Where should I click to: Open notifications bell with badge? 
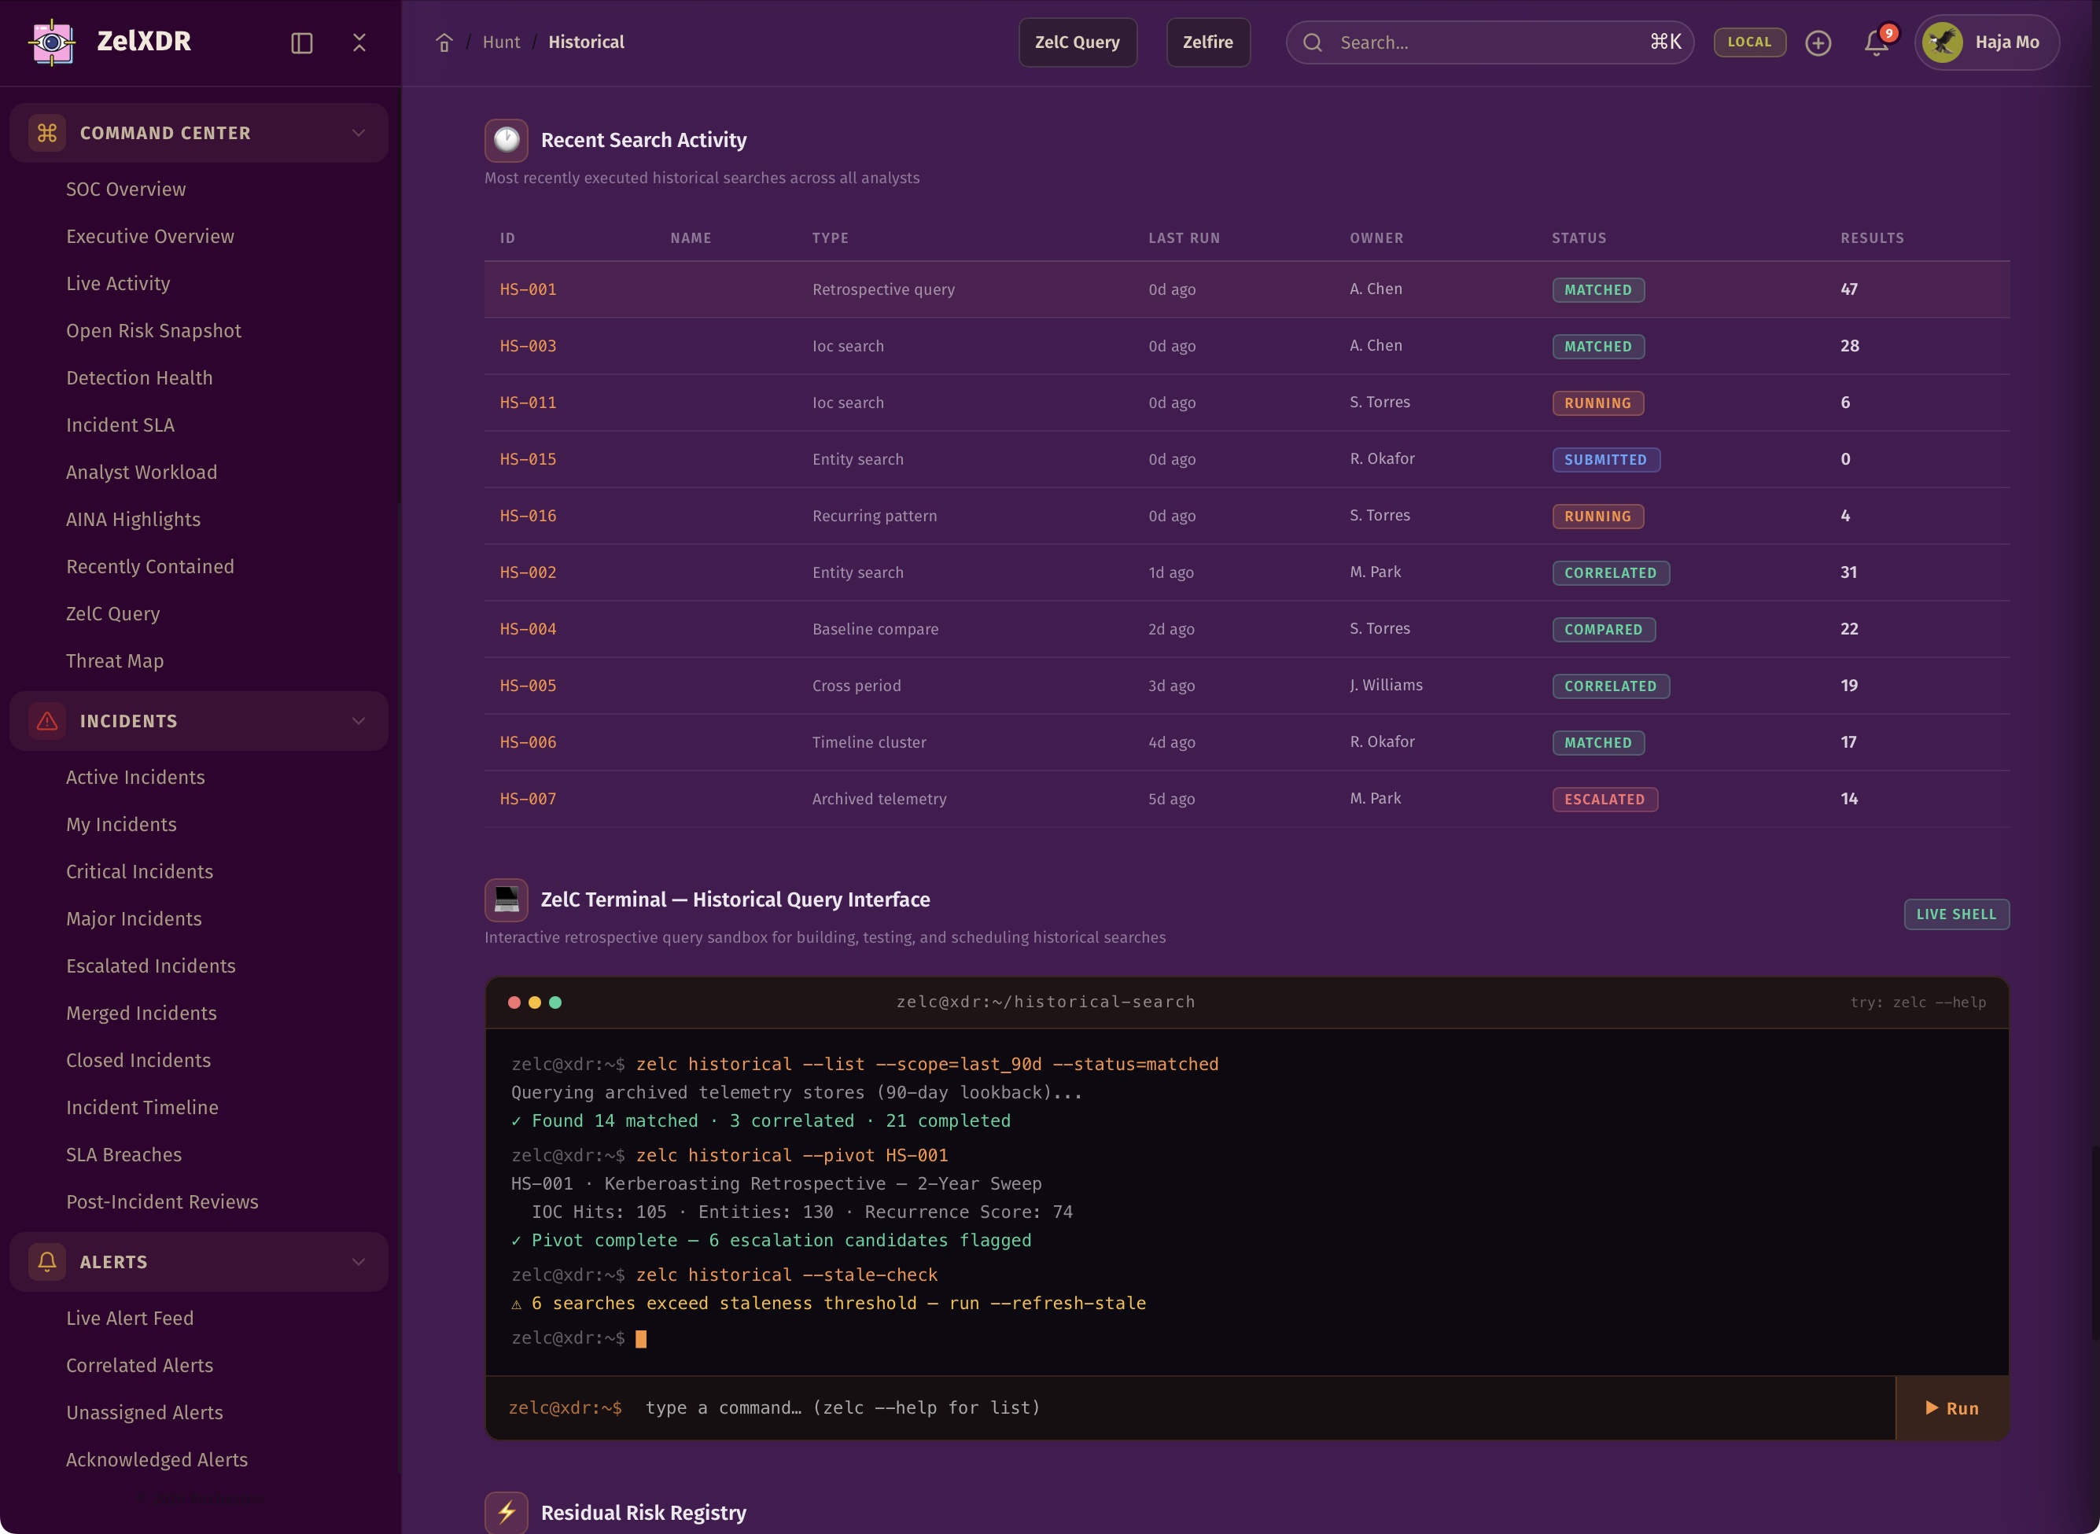coord(1876,42)
